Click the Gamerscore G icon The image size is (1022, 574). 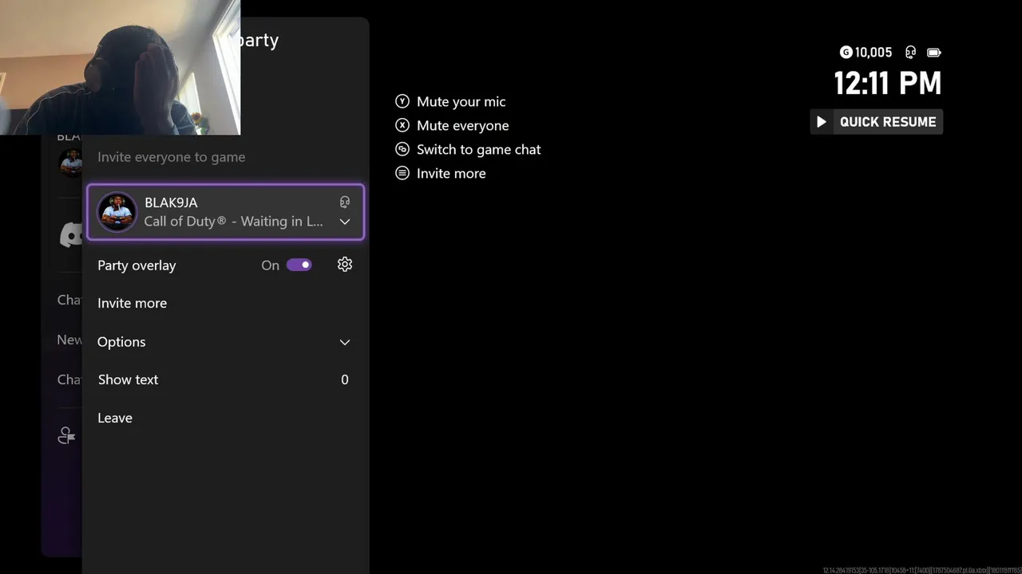click(846, 53)
